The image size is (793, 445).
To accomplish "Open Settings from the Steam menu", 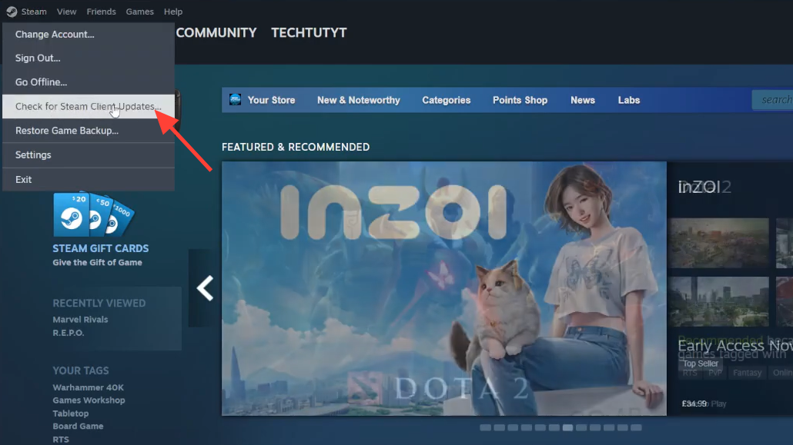I will [x=89, y=155].
